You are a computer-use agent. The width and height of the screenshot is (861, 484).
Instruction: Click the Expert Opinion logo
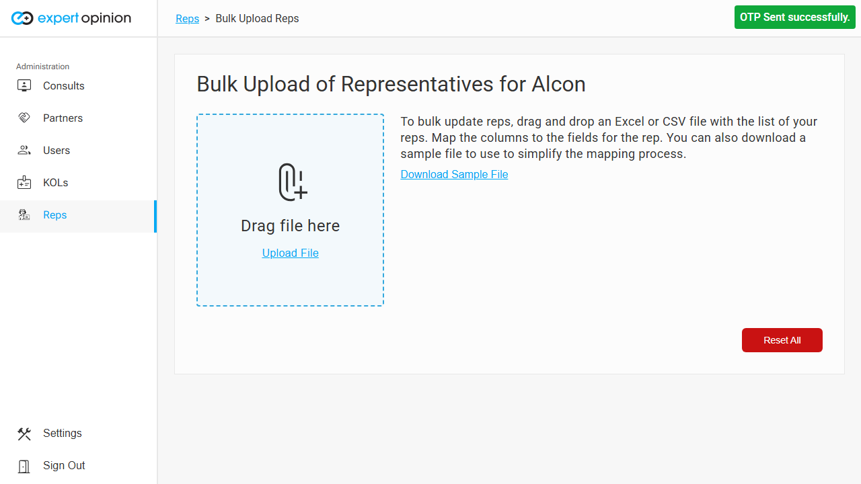[71, 18]
